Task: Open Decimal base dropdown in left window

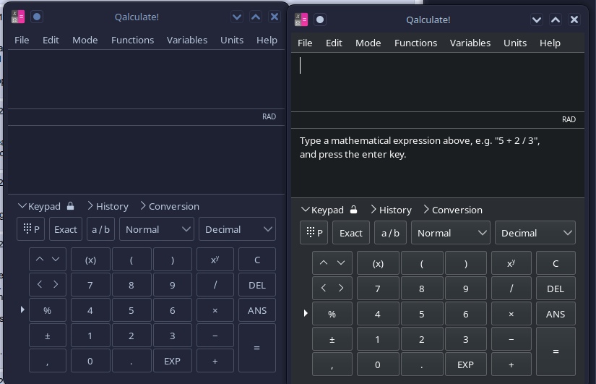Action: click(237, 229)
